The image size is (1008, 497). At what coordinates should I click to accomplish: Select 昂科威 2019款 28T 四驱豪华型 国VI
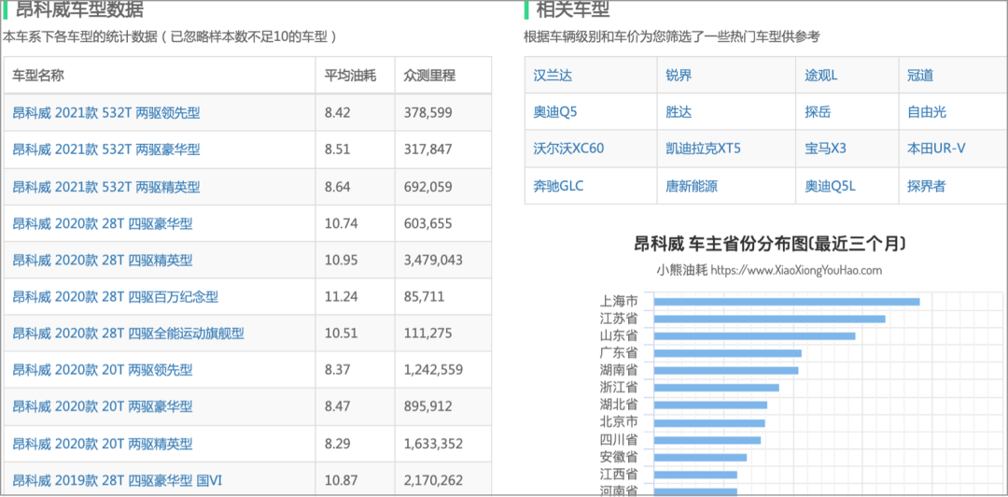[118, 480]
